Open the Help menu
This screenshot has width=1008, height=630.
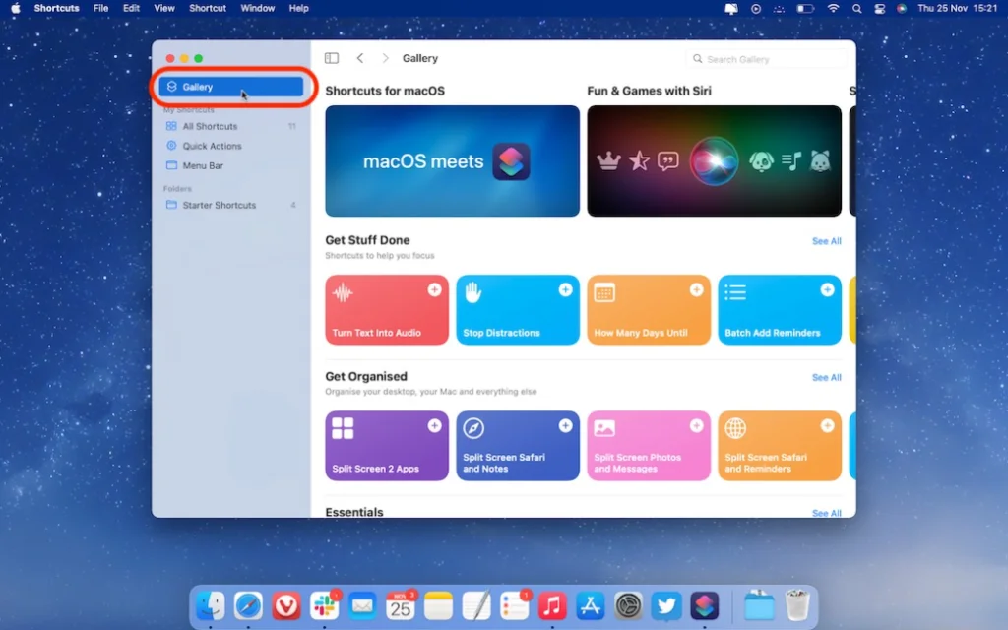298,8
